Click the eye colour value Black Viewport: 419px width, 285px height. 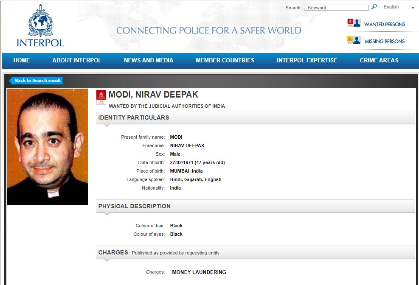pos(176,234)
